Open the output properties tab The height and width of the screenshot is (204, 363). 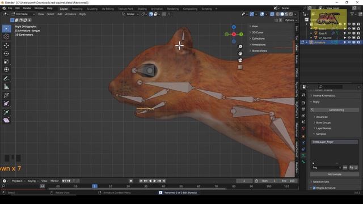tap(303, 109)
